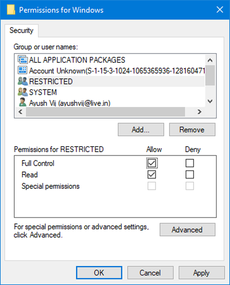
Task: Click the Ayush Vij user icon
Action: pyautogui.click(x=23, y=102)
